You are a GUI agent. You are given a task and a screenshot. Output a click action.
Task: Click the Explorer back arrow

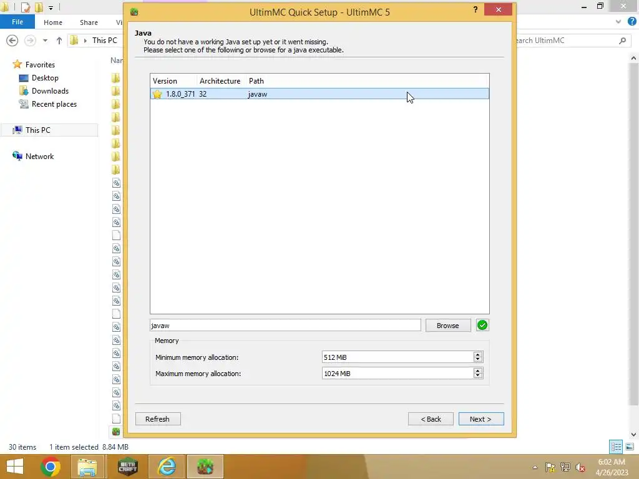click(x=12, y=41)
